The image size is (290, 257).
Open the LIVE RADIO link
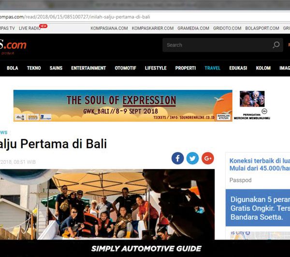click(30, 29)
